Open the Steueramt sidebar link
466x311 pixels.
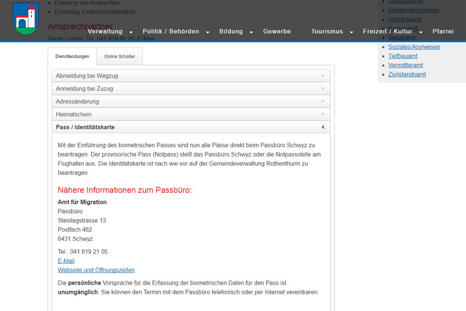click(x=402, y=38)
